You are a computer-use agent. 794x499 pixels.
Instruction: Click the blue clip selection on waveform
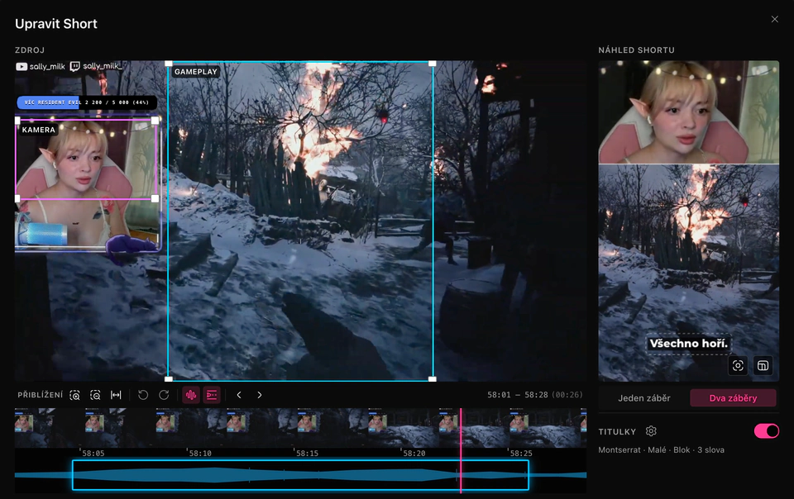tap(300, 475)
